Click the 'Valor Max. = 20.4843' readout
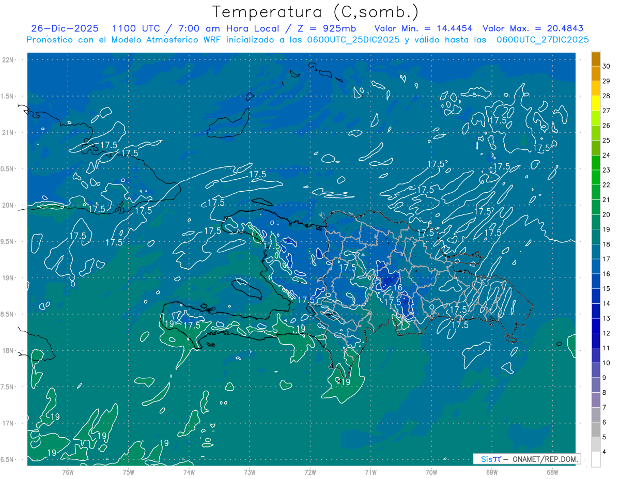 (533, 28)
